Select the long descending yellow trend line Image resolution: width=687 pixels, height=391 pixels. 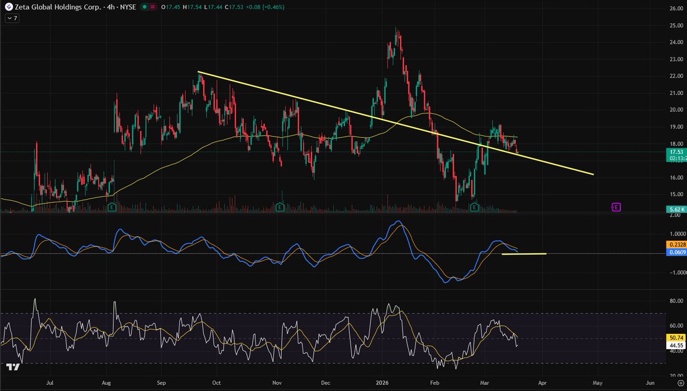(395, 123)
